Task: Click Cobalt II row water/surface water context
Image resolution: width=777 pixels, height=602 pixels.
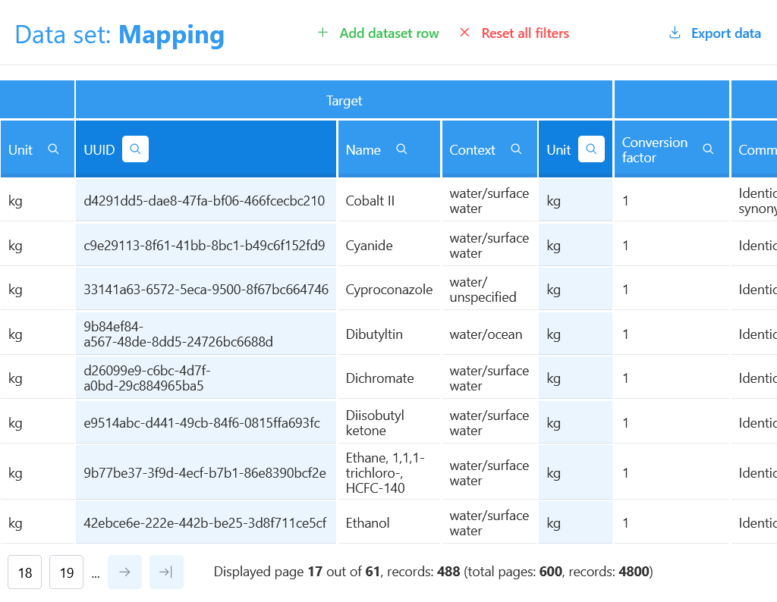Action: (489, 200)
